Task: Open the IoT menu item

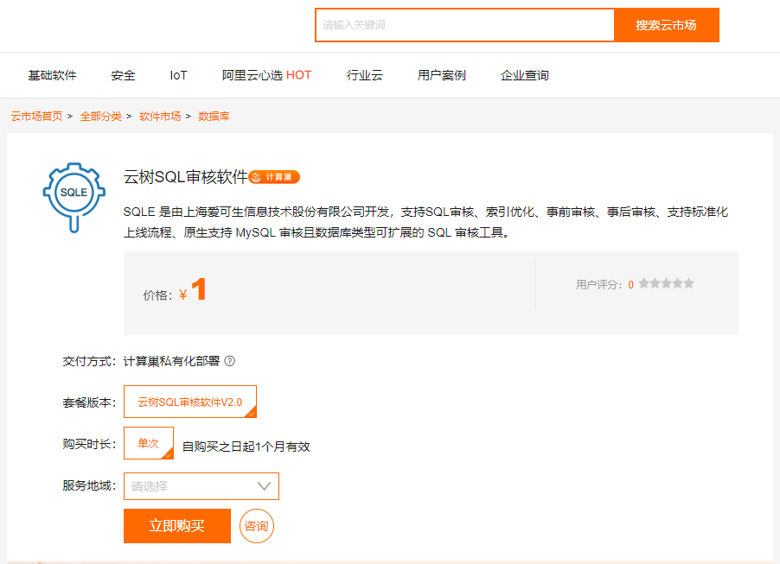Action: (179, 75)
